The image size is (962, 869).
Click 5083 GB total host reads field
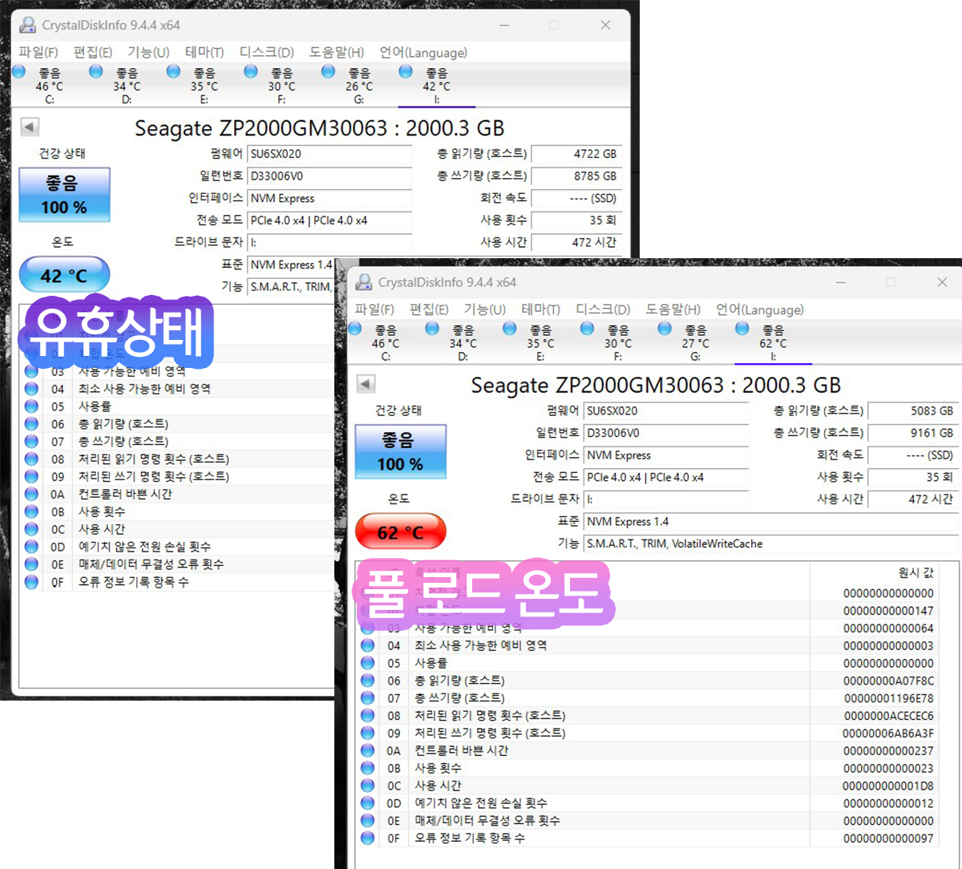912,410
